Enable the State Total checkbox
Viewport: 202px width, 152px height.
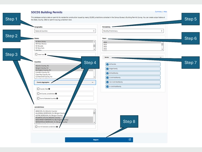pyautogui.click(x=36, y=54)
